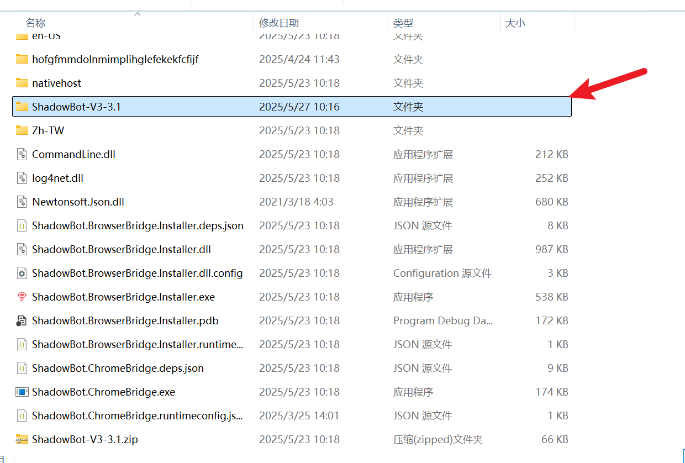Sort by the 类型 column header

click(x=403, y=23)
